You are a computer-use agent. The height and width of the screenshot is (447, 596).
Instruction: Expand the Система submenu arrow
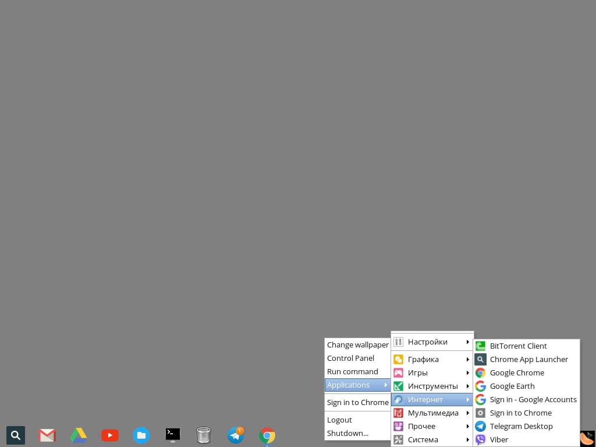(467, 440)
